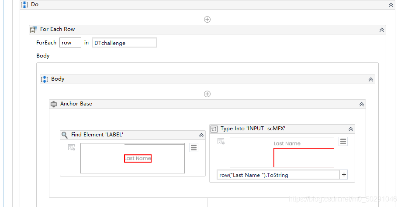The image size is (401, 207).
Task: Open Find Element options hamburger menu
Action: pyautogui.click(x=194, y=148)
